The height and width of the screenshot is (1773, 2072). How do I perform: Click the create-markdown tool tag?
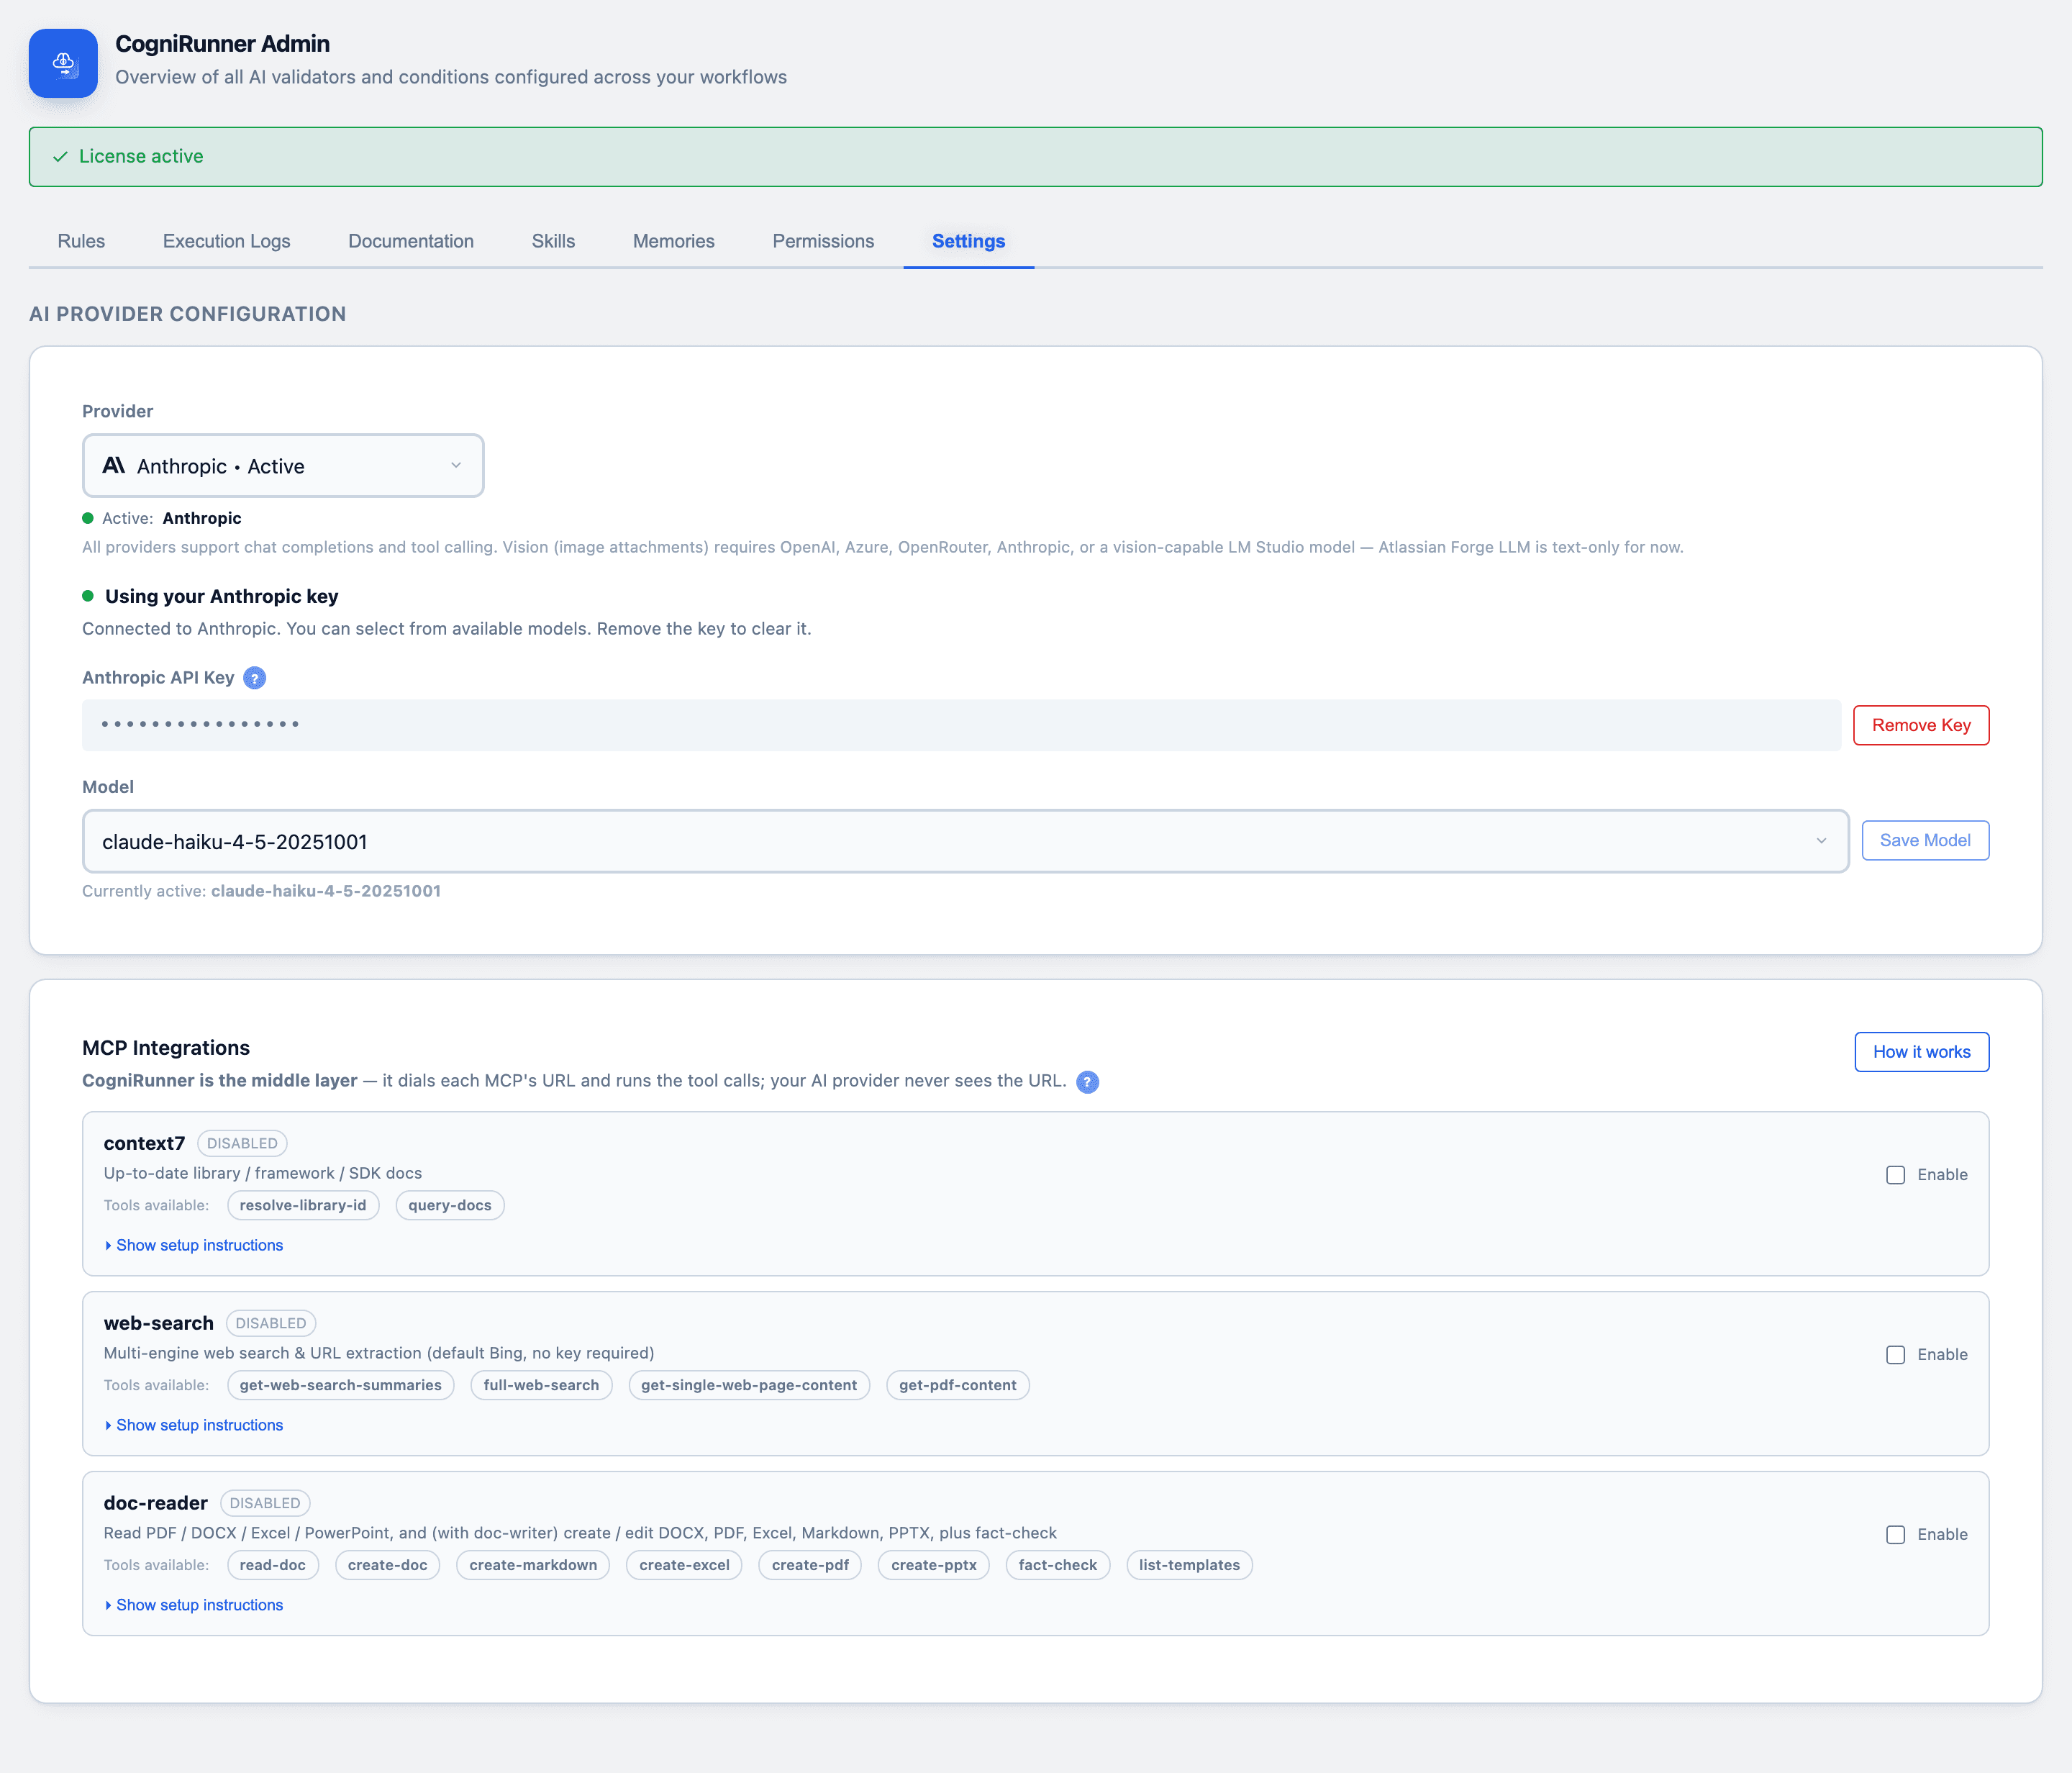533,1565
